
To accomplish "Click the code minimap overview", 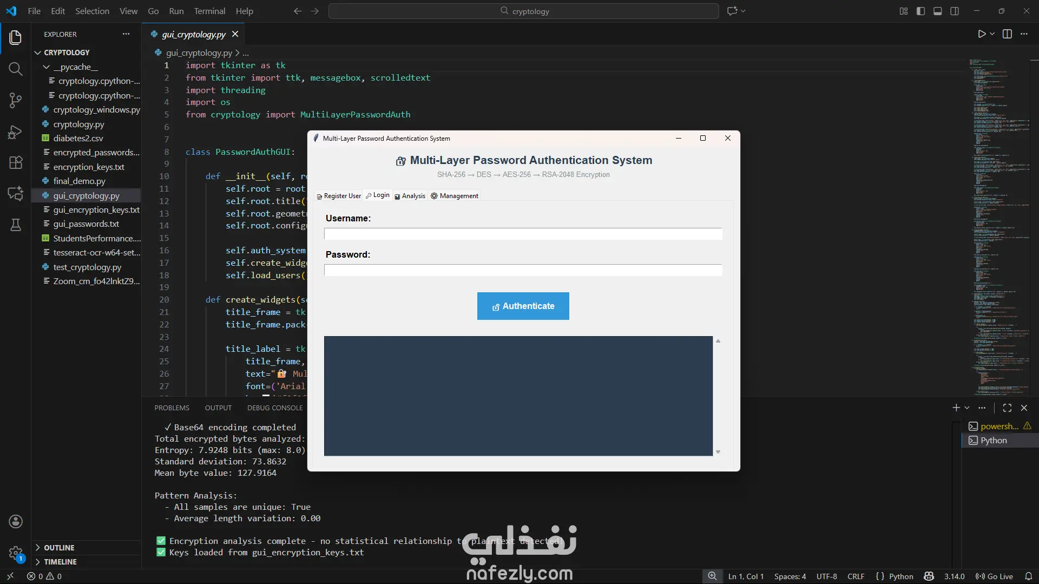I will (x=1000, y=227).
